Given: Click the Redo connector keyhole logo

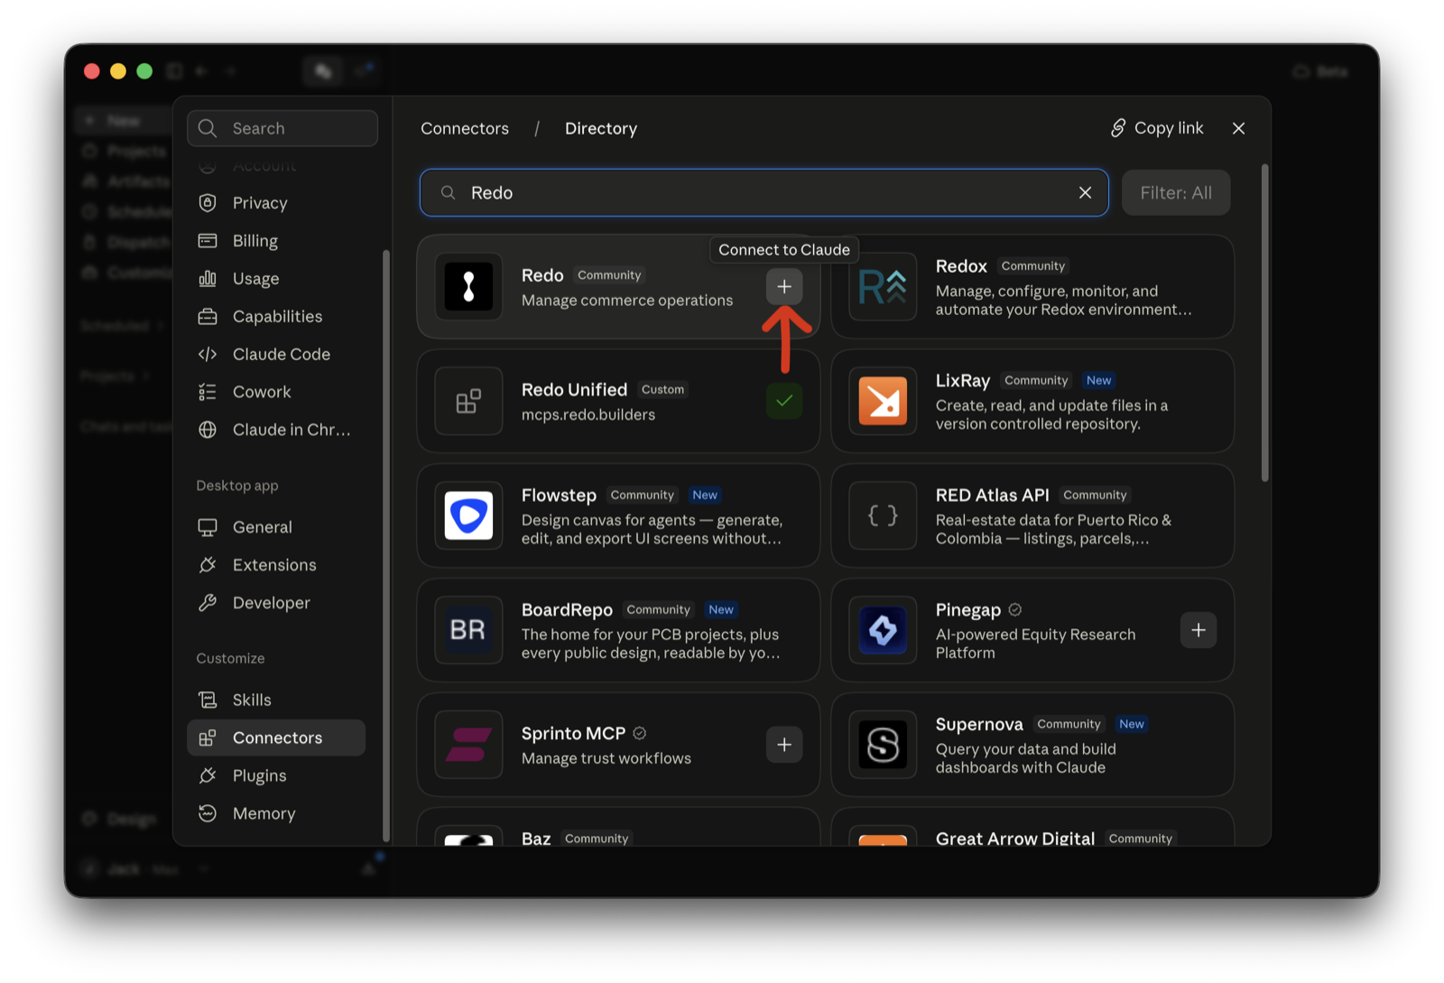Looking at the screenshot, I should [468, 287].
